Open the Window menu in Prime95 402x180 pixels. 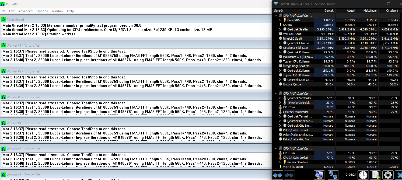tap(57, 11)
